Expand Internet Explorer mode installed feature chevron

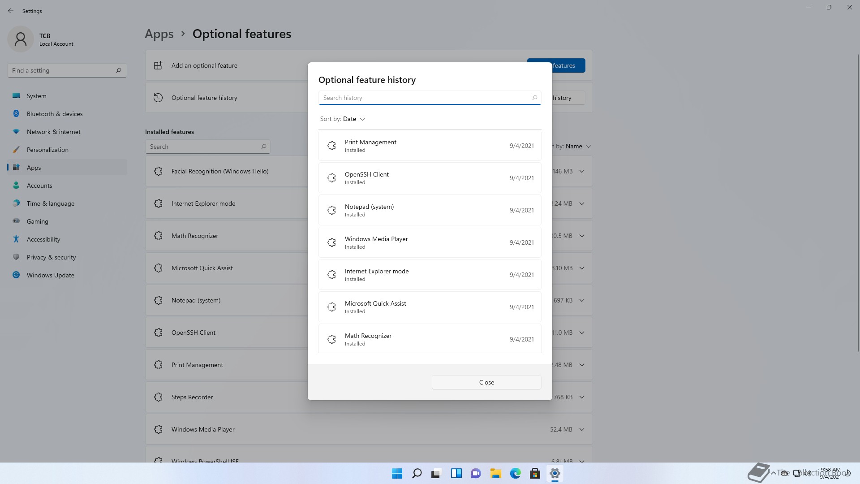tap(582, 203)
